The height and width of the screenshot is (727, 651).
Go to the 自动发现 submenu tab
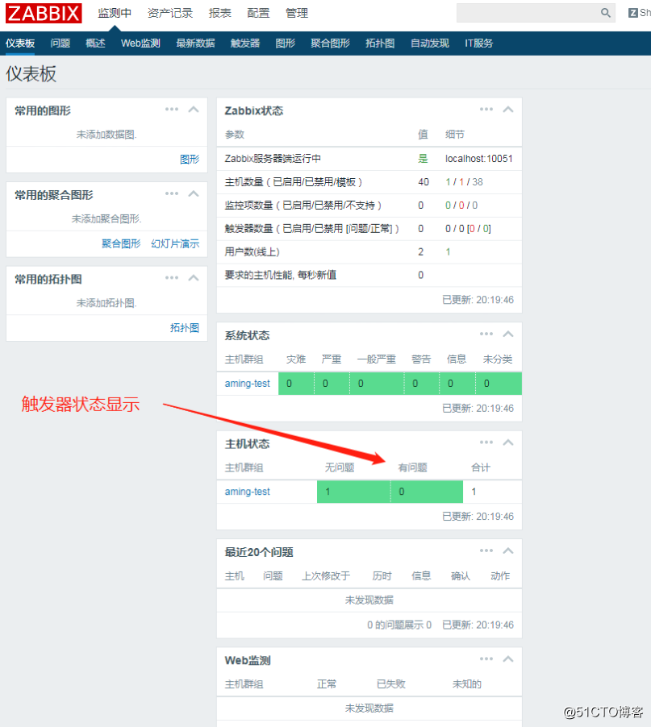coord(430,43)
